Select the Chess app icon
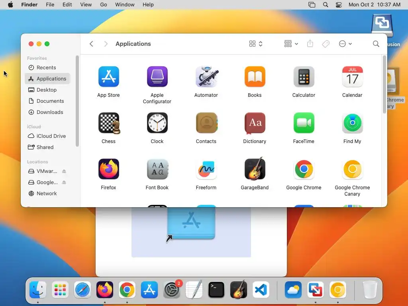This screenshot has width=408, height=306. 109,123
